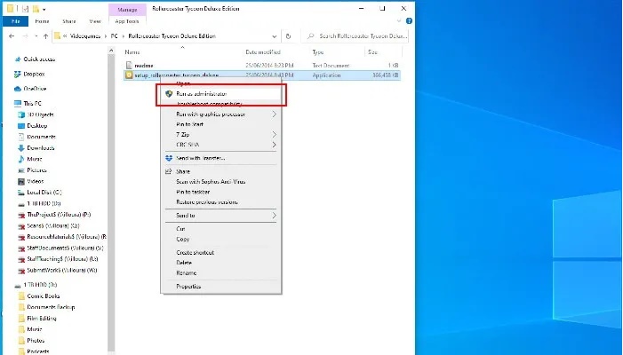Select the readme text file
Image resolution: width=623 pixels, height=355 pixels.
pyautogui.click(x=143, y=66)
